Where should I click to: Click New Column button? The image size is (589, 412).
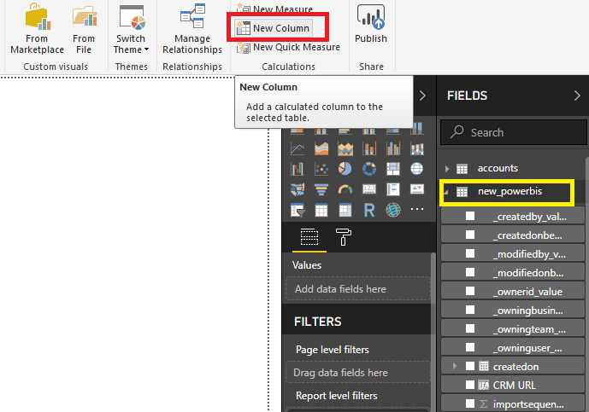click(x=274, y=28)
